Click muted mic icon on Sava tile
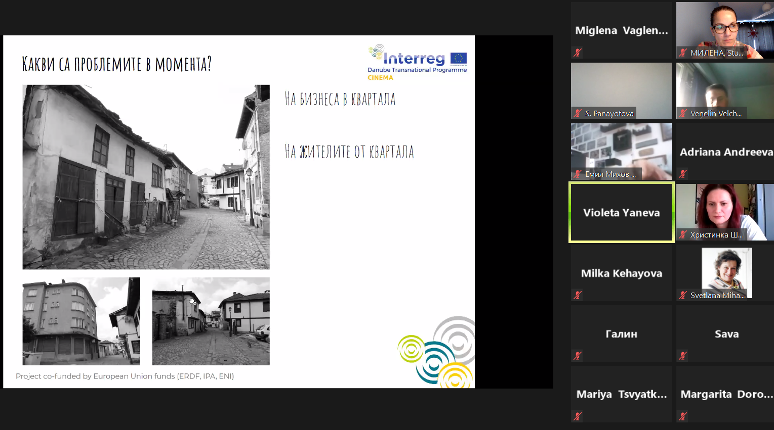Viewport: 774px width, 430px height. pyautogui.click(x=683, y=356)
